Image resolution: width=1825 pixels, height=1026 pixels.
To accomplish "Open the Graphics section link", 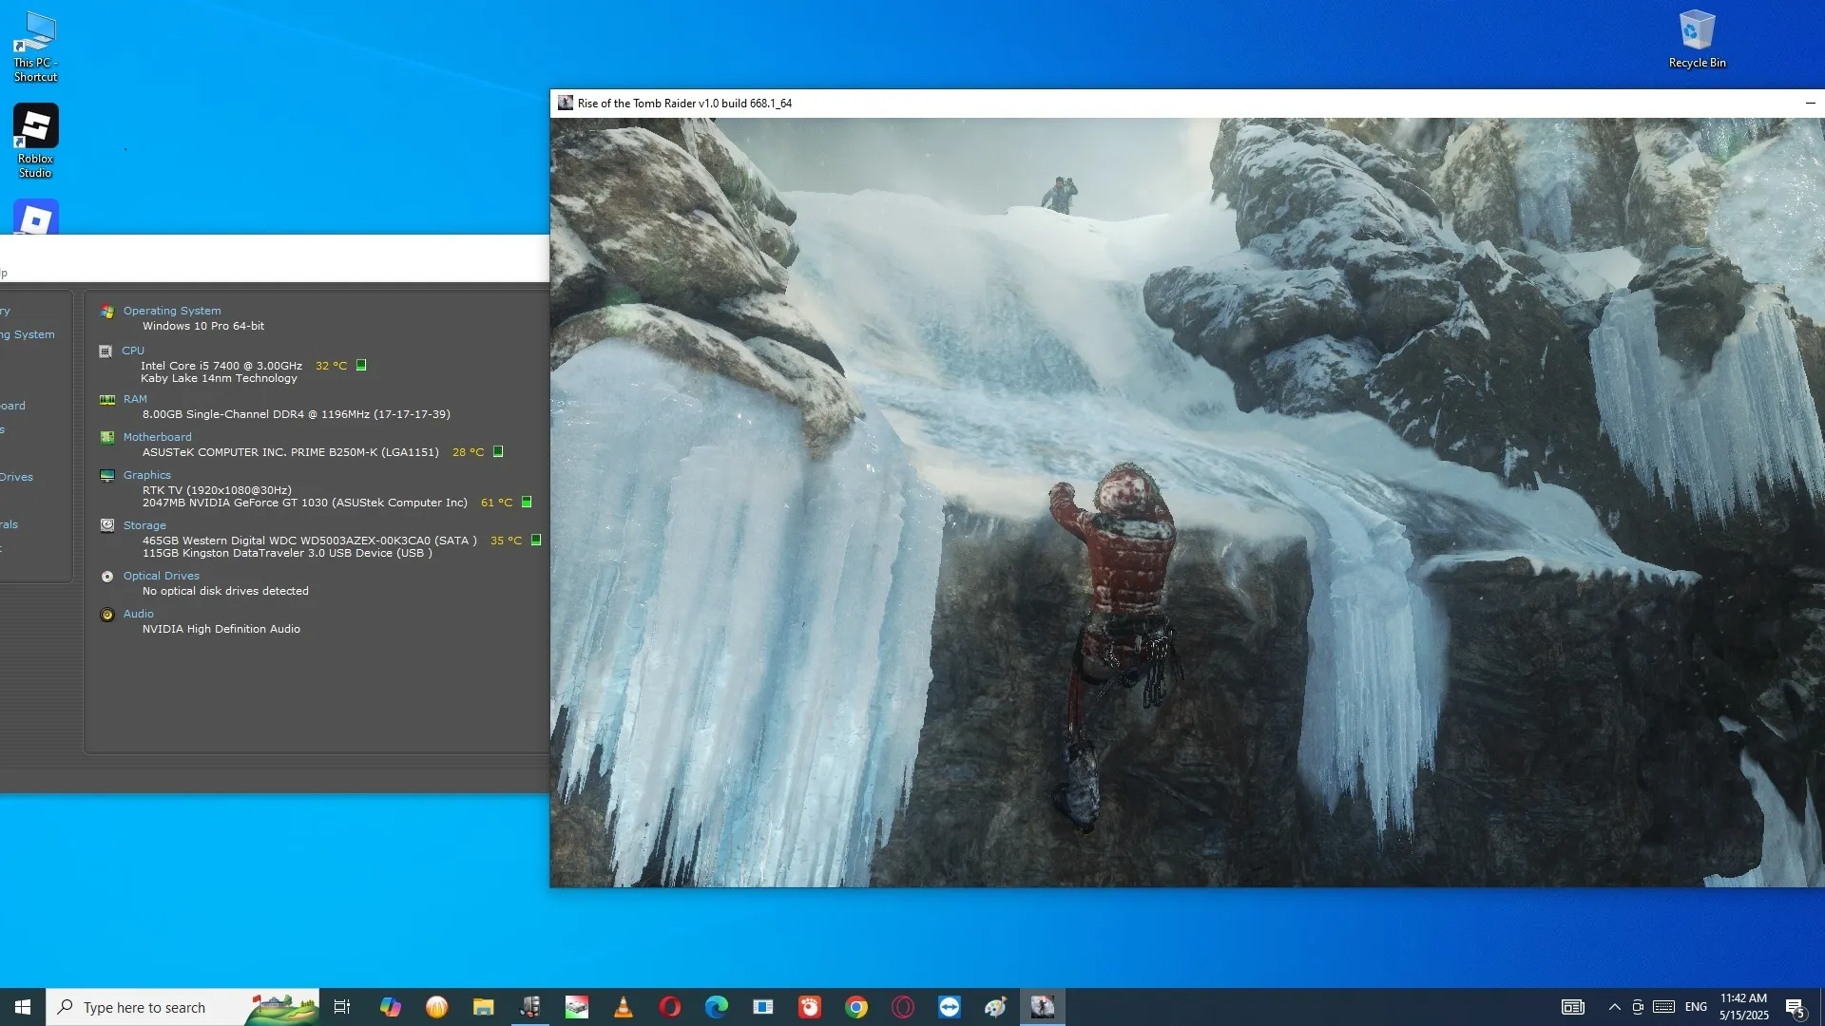I will (x=147, y=475).
